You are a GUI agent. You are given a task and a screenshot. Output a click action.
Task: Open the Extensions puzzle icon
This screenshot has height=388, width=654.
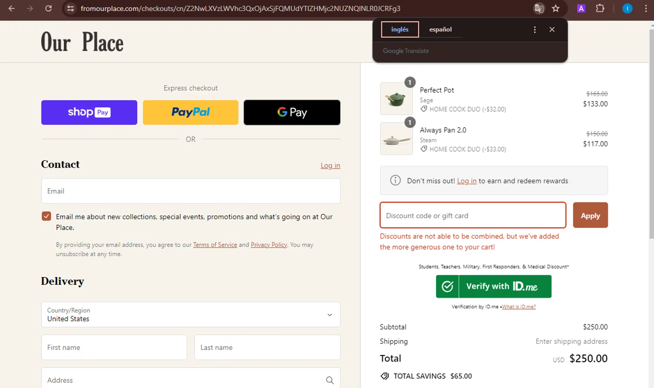pos(600,8)
